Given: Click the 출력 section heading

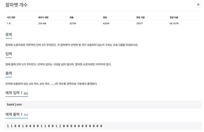Looking at the screenshot, I should [x=9, y=73].
